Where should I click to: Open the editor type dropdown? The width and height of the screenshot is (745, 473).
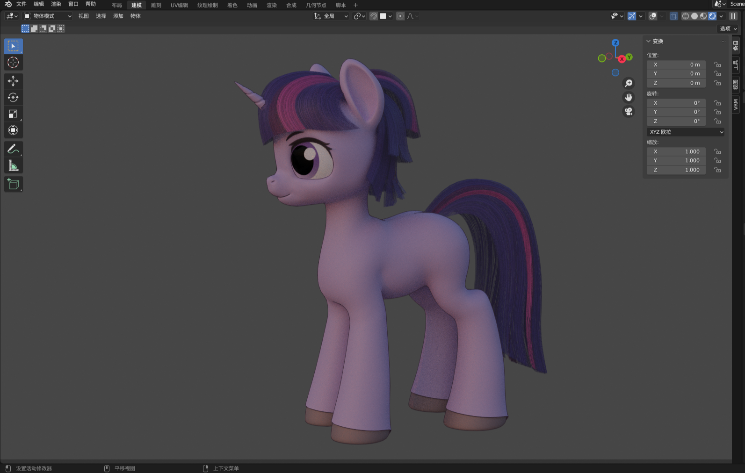(12, 16)
